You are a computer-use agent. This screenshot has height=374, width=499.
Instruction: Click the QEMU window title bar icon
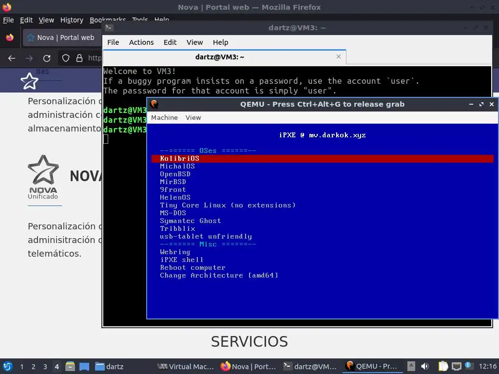[x=154, y=104]
